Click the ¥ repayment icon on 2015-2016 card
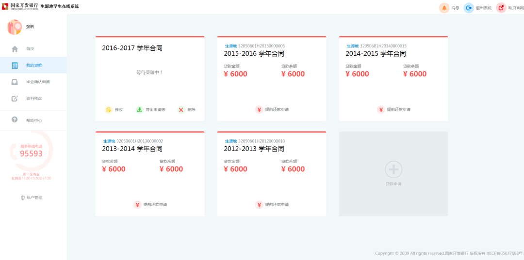Image resolution: width=524 pixels, height=260 pixels. pyautogui.click(x=259, y=110)
